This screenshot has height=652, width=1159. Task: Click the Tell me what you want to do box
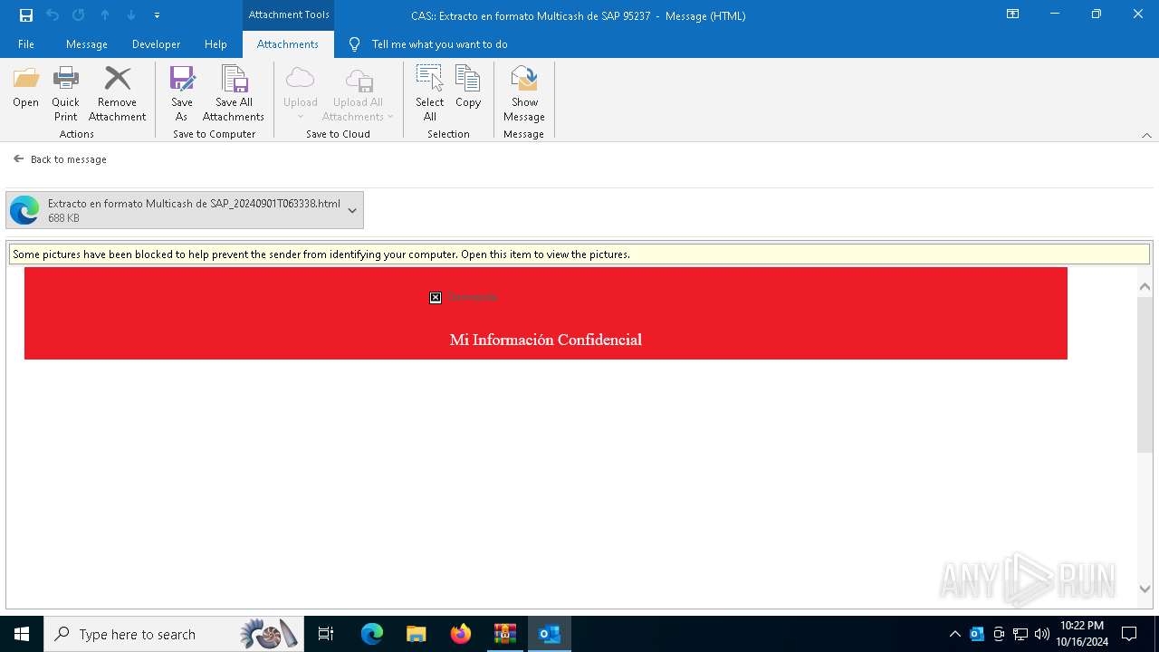pyautogui.click(x=439, y=44)
